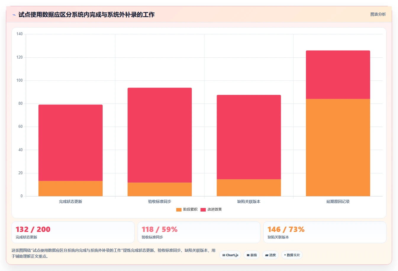Click the 146 / 73% 缺陷关联版本 data card

click(x=325, y=232)
